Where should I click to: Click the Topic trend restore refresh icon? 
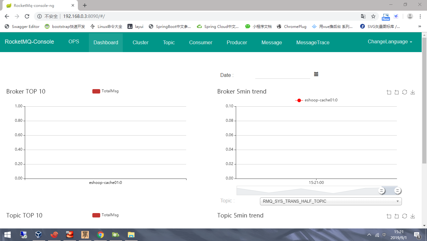[x=405, y=216]
